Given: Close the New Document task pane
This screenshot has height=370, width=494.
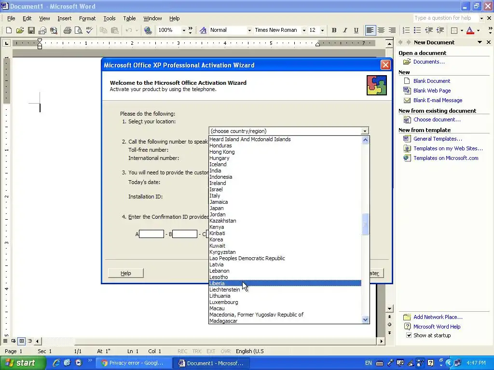Looking at the screenshot, I should click(489, 42).
